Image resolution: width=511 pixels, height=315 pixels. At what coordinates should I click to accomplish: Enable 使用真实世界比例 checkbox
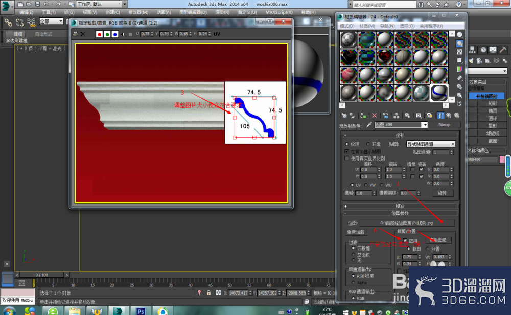click(347, 158)
